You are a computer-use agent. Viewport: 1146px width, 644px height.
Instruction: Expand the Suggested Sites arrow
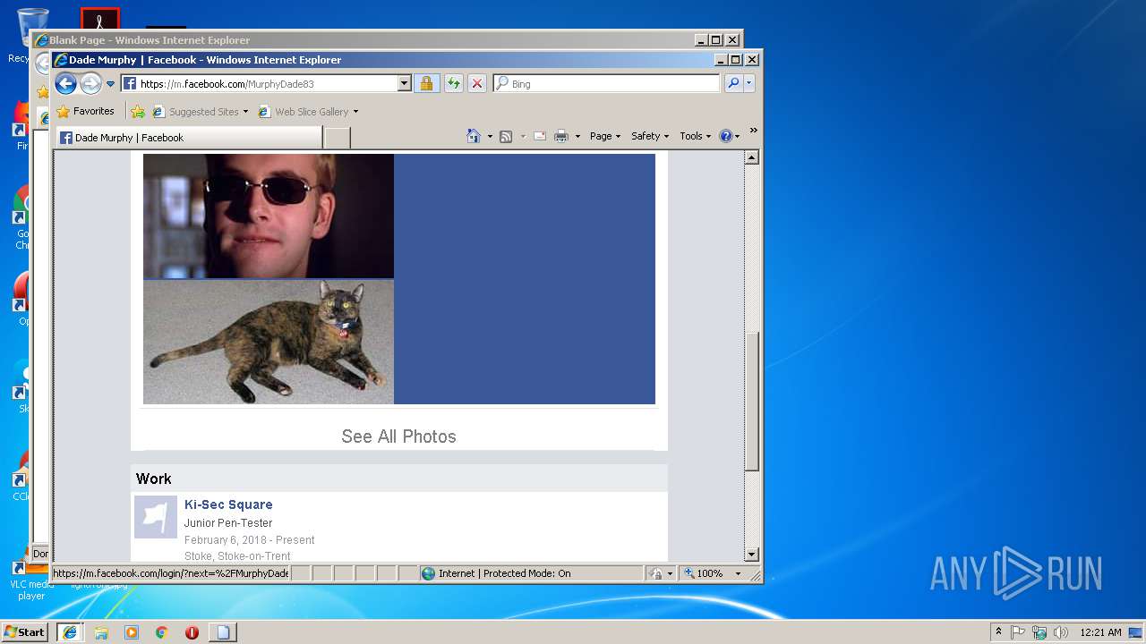tap(245, 112)
